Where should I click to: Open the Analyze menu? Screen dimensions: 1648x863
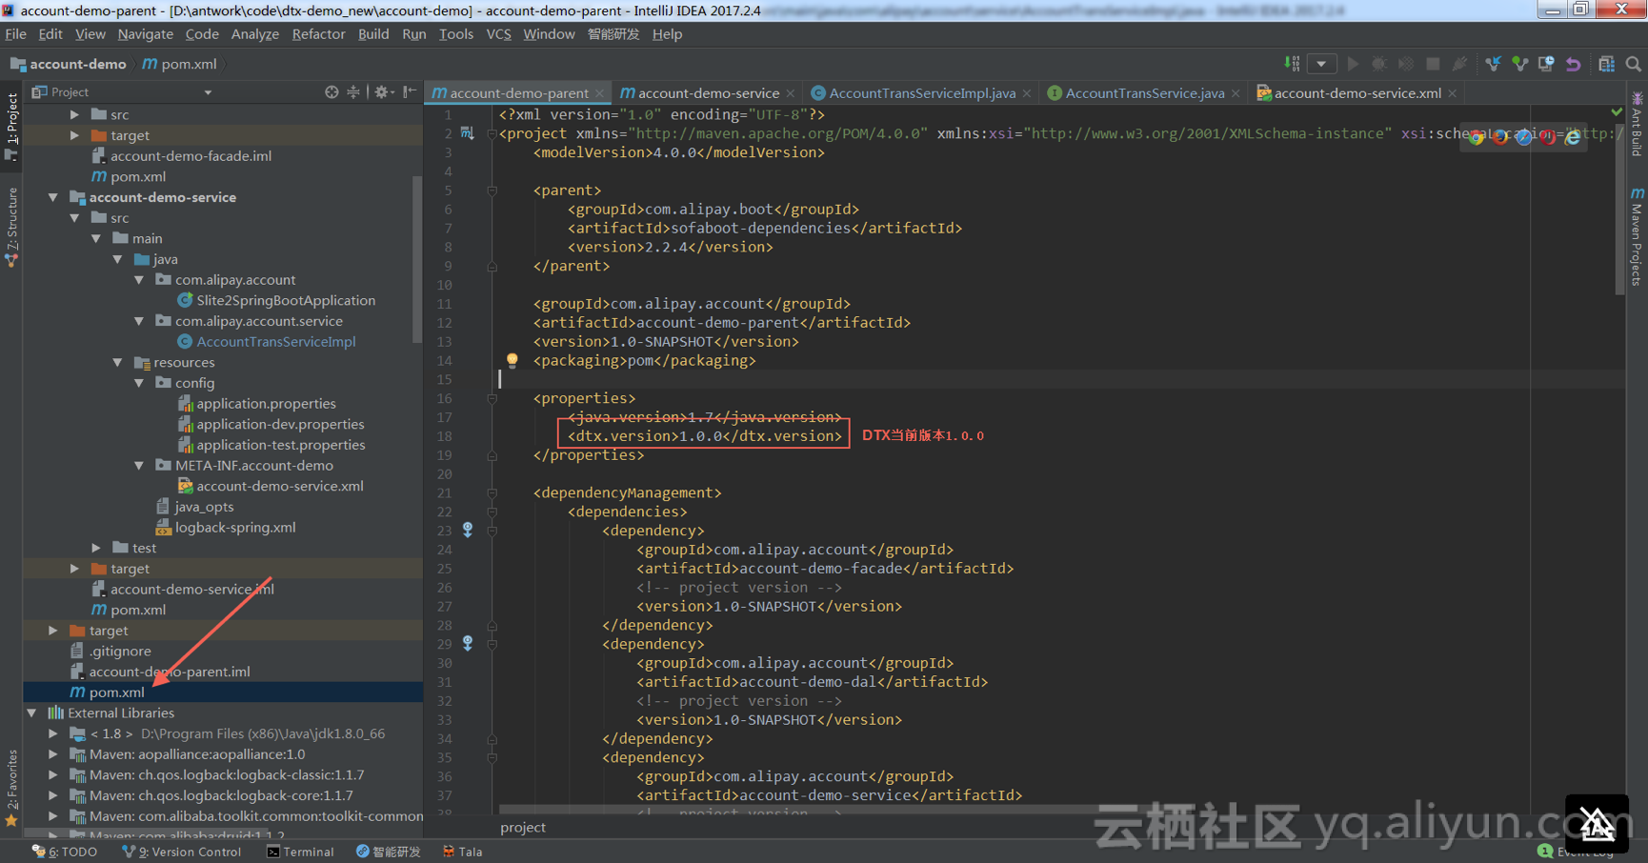pyautogui.click(x=254, y=34)
